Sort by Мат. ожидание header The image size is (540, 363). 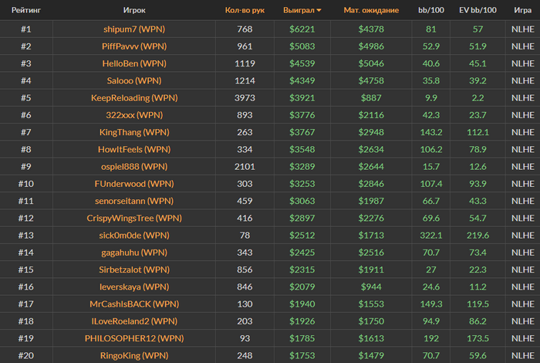(x=371, y=10)
